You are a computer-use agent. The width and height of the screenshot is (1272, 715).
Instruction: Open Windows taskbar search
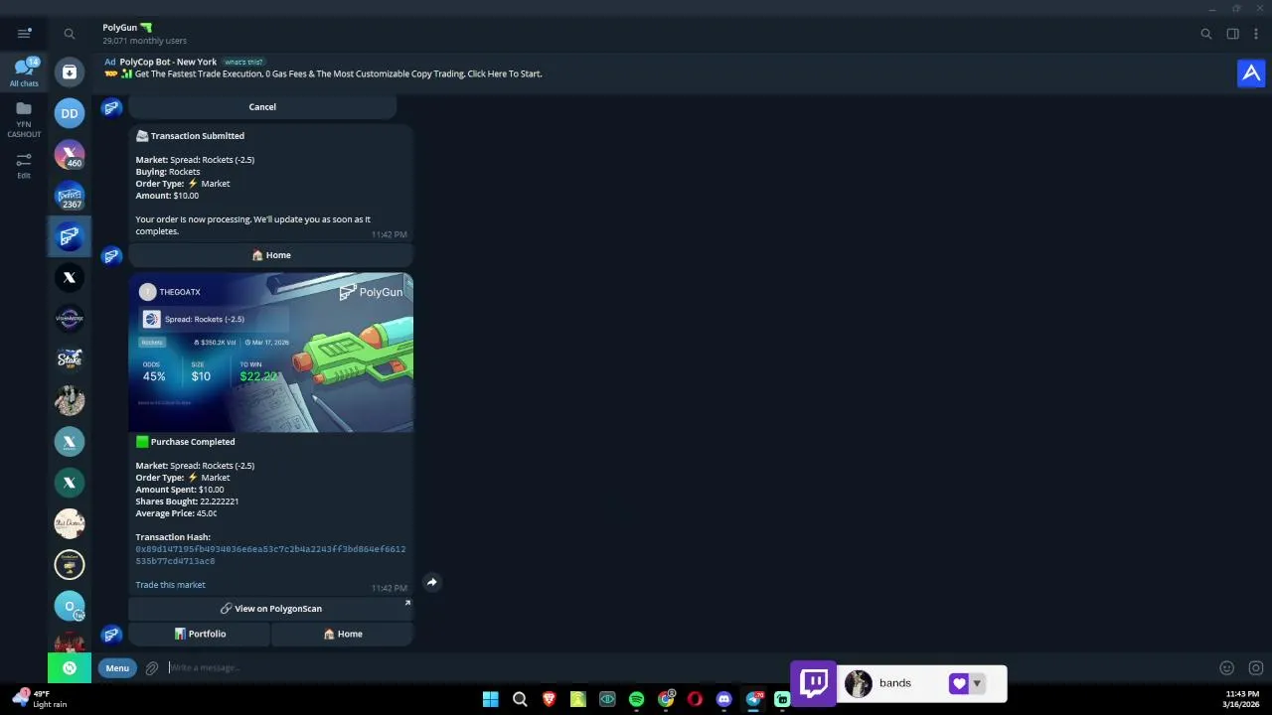tap(520, 699)
